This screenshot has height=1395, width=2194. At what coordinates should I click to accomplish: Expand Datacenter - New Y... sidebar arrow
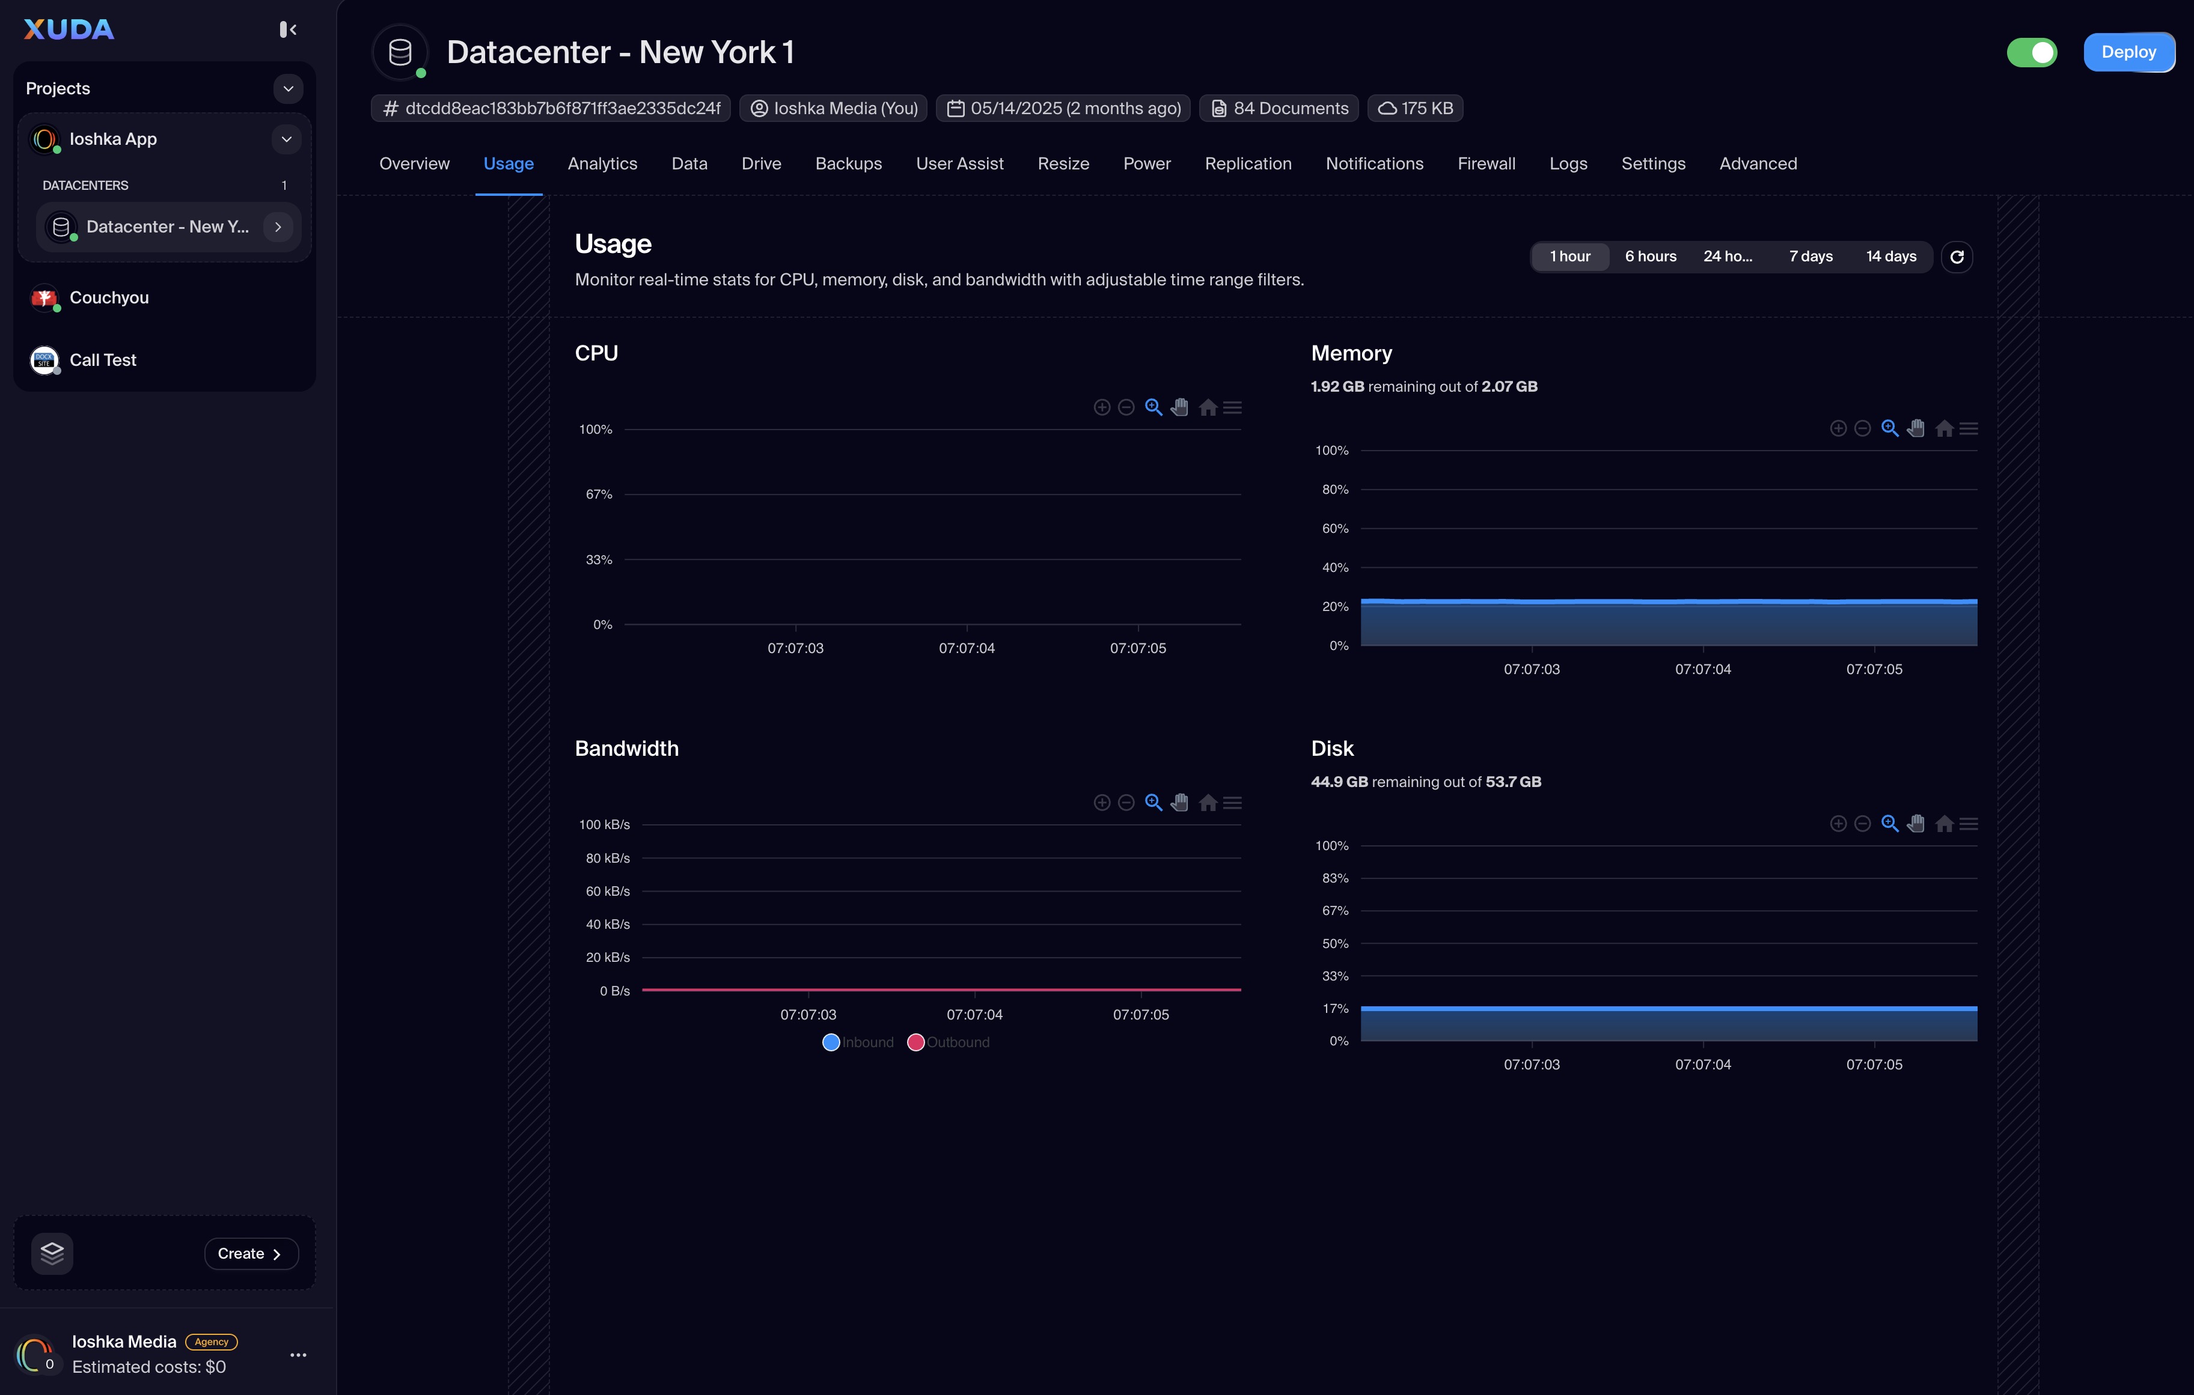tap(278, 226)
